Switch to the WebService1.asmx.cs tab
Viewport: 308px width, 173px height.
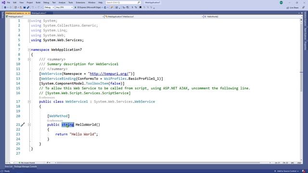15,13
